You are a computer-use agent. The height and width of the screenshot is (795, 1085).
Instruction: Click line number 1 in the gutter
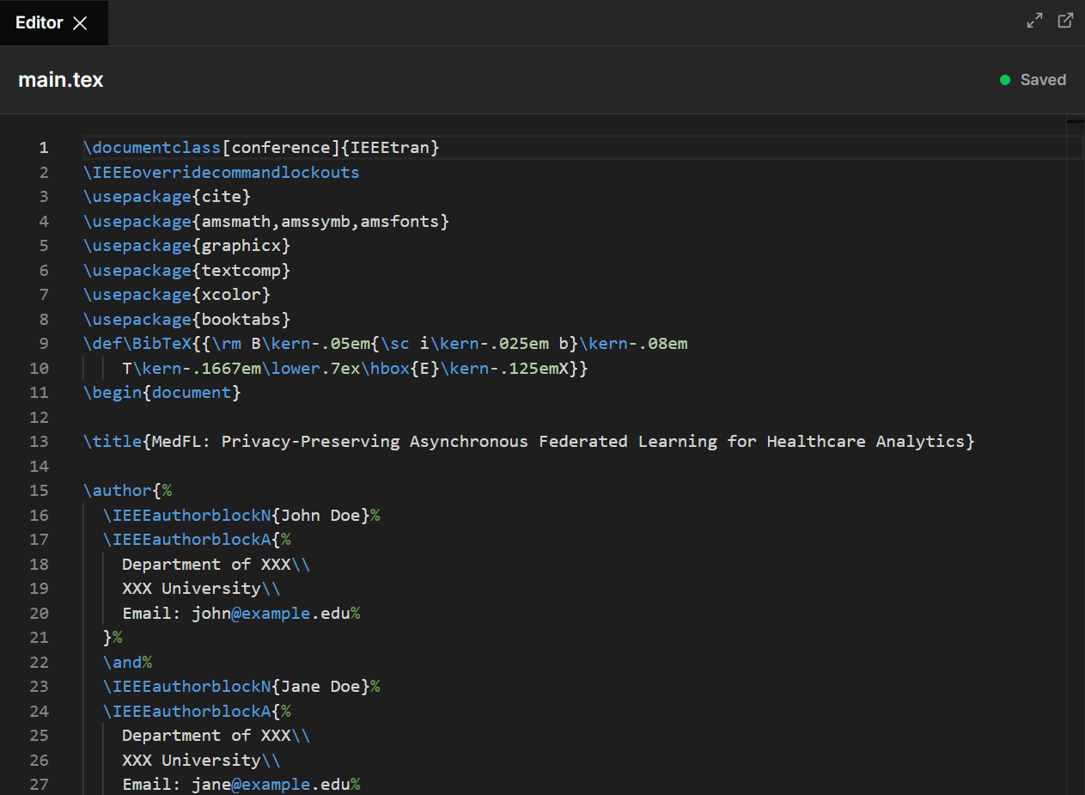coord(44,148)
